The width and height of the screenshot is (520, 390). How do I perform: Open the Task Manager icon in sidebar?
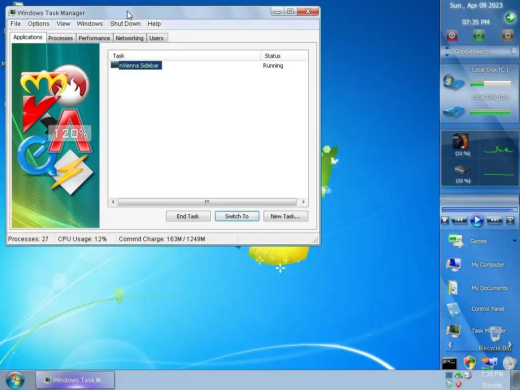tap(453, 331)
